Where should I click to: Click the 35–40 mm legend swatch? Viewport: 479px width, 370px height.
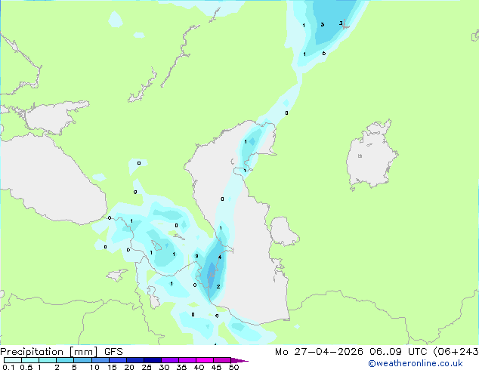pyautogui.click(x=187, y=360)
